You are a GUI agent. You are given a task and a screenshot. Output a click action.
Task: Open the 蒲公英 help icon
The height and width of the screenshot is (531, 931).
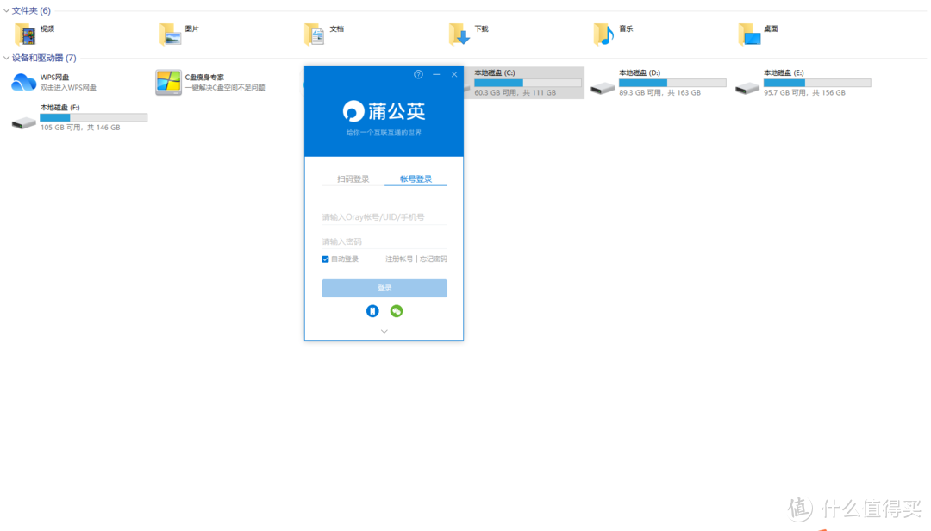[418, 74]
